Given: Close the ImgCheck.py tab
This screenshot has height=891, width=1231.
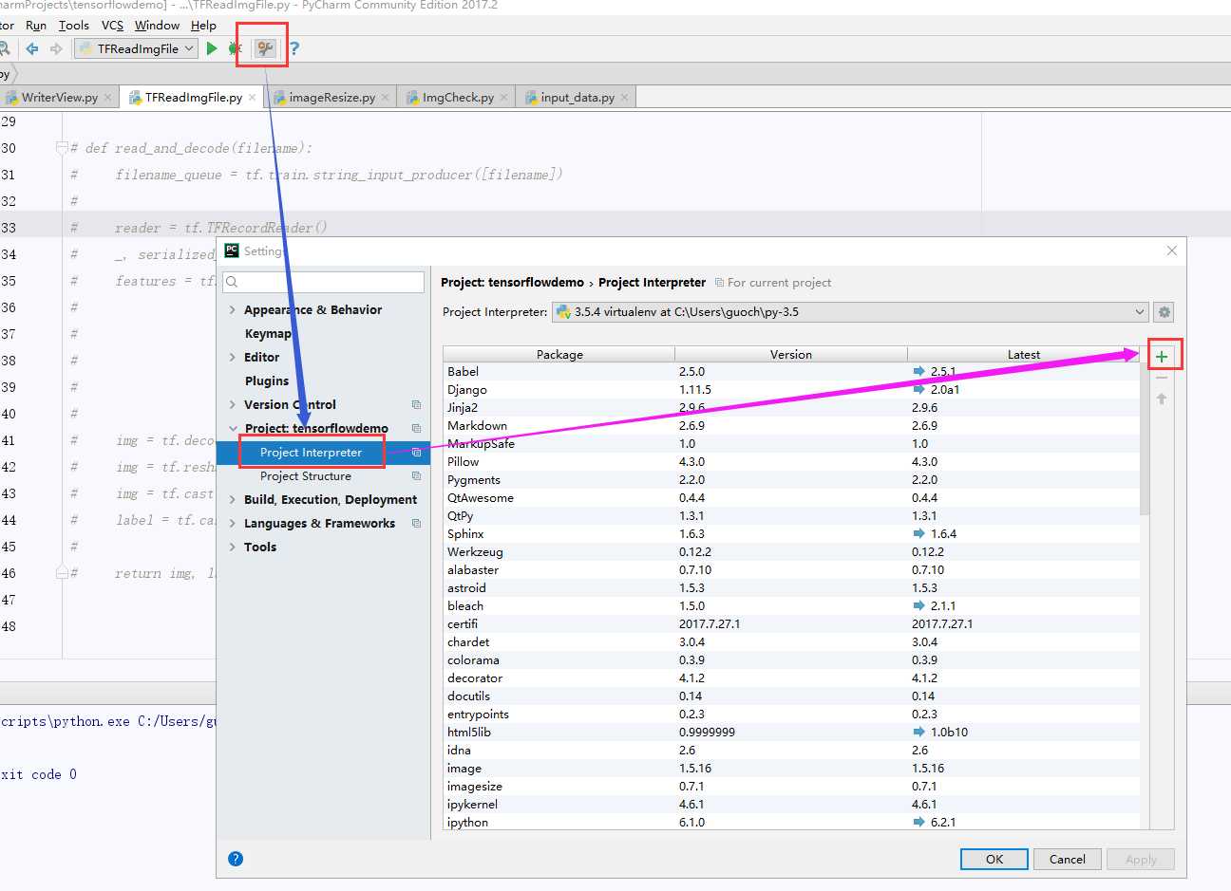Looking at the screenshot, I should [x=504, y=98].
